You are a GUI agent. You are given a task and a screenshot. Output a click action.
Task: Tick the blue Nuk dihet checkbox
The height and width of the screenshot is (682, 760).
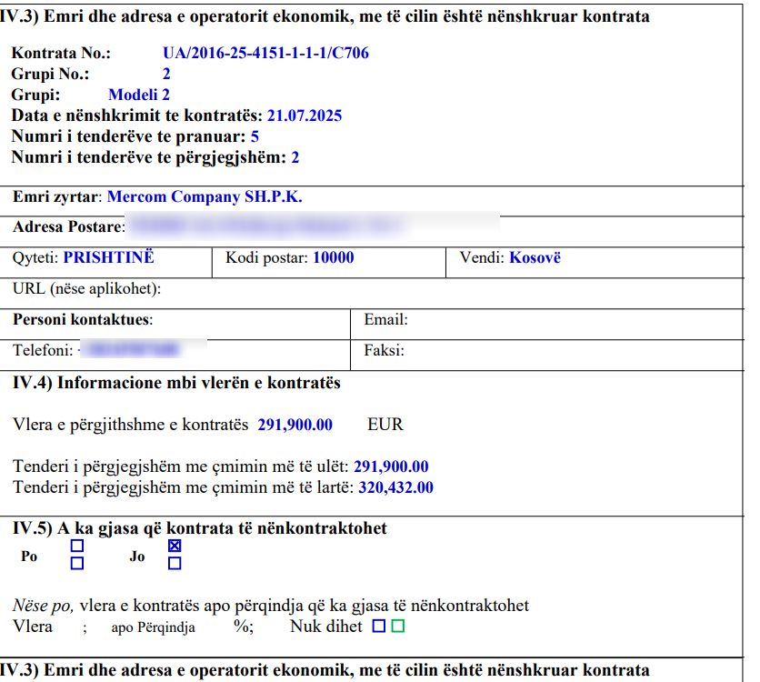coord(379,627)
